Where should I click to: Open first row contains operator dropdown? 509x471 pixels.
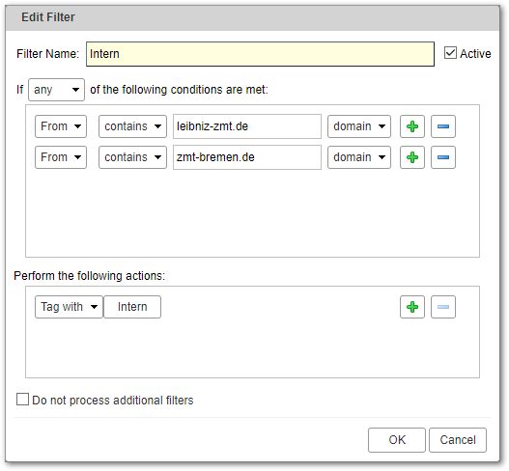(132, 126)
